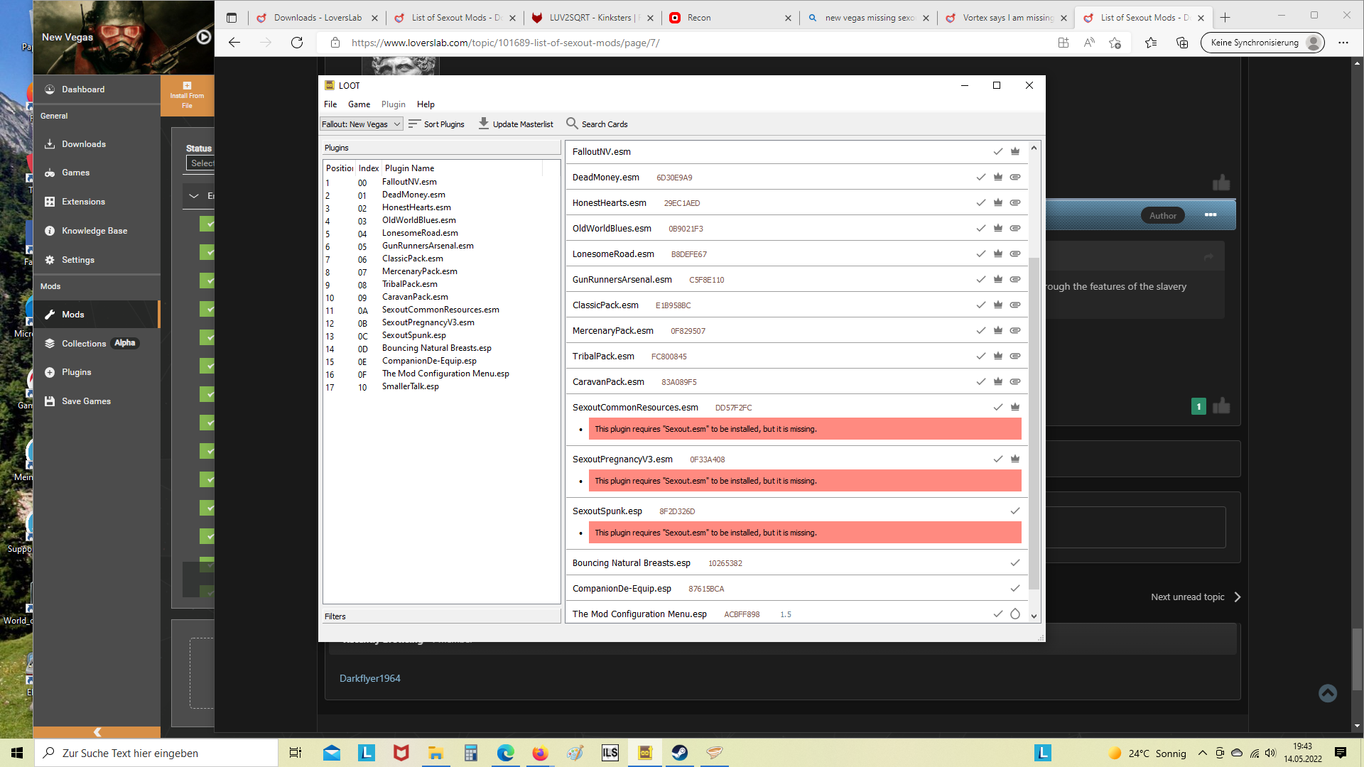Click the thumbs-up icon beside the green 1
Image resolution: width=1364 pixels, height=767 pixels.
coord(1221,406)
